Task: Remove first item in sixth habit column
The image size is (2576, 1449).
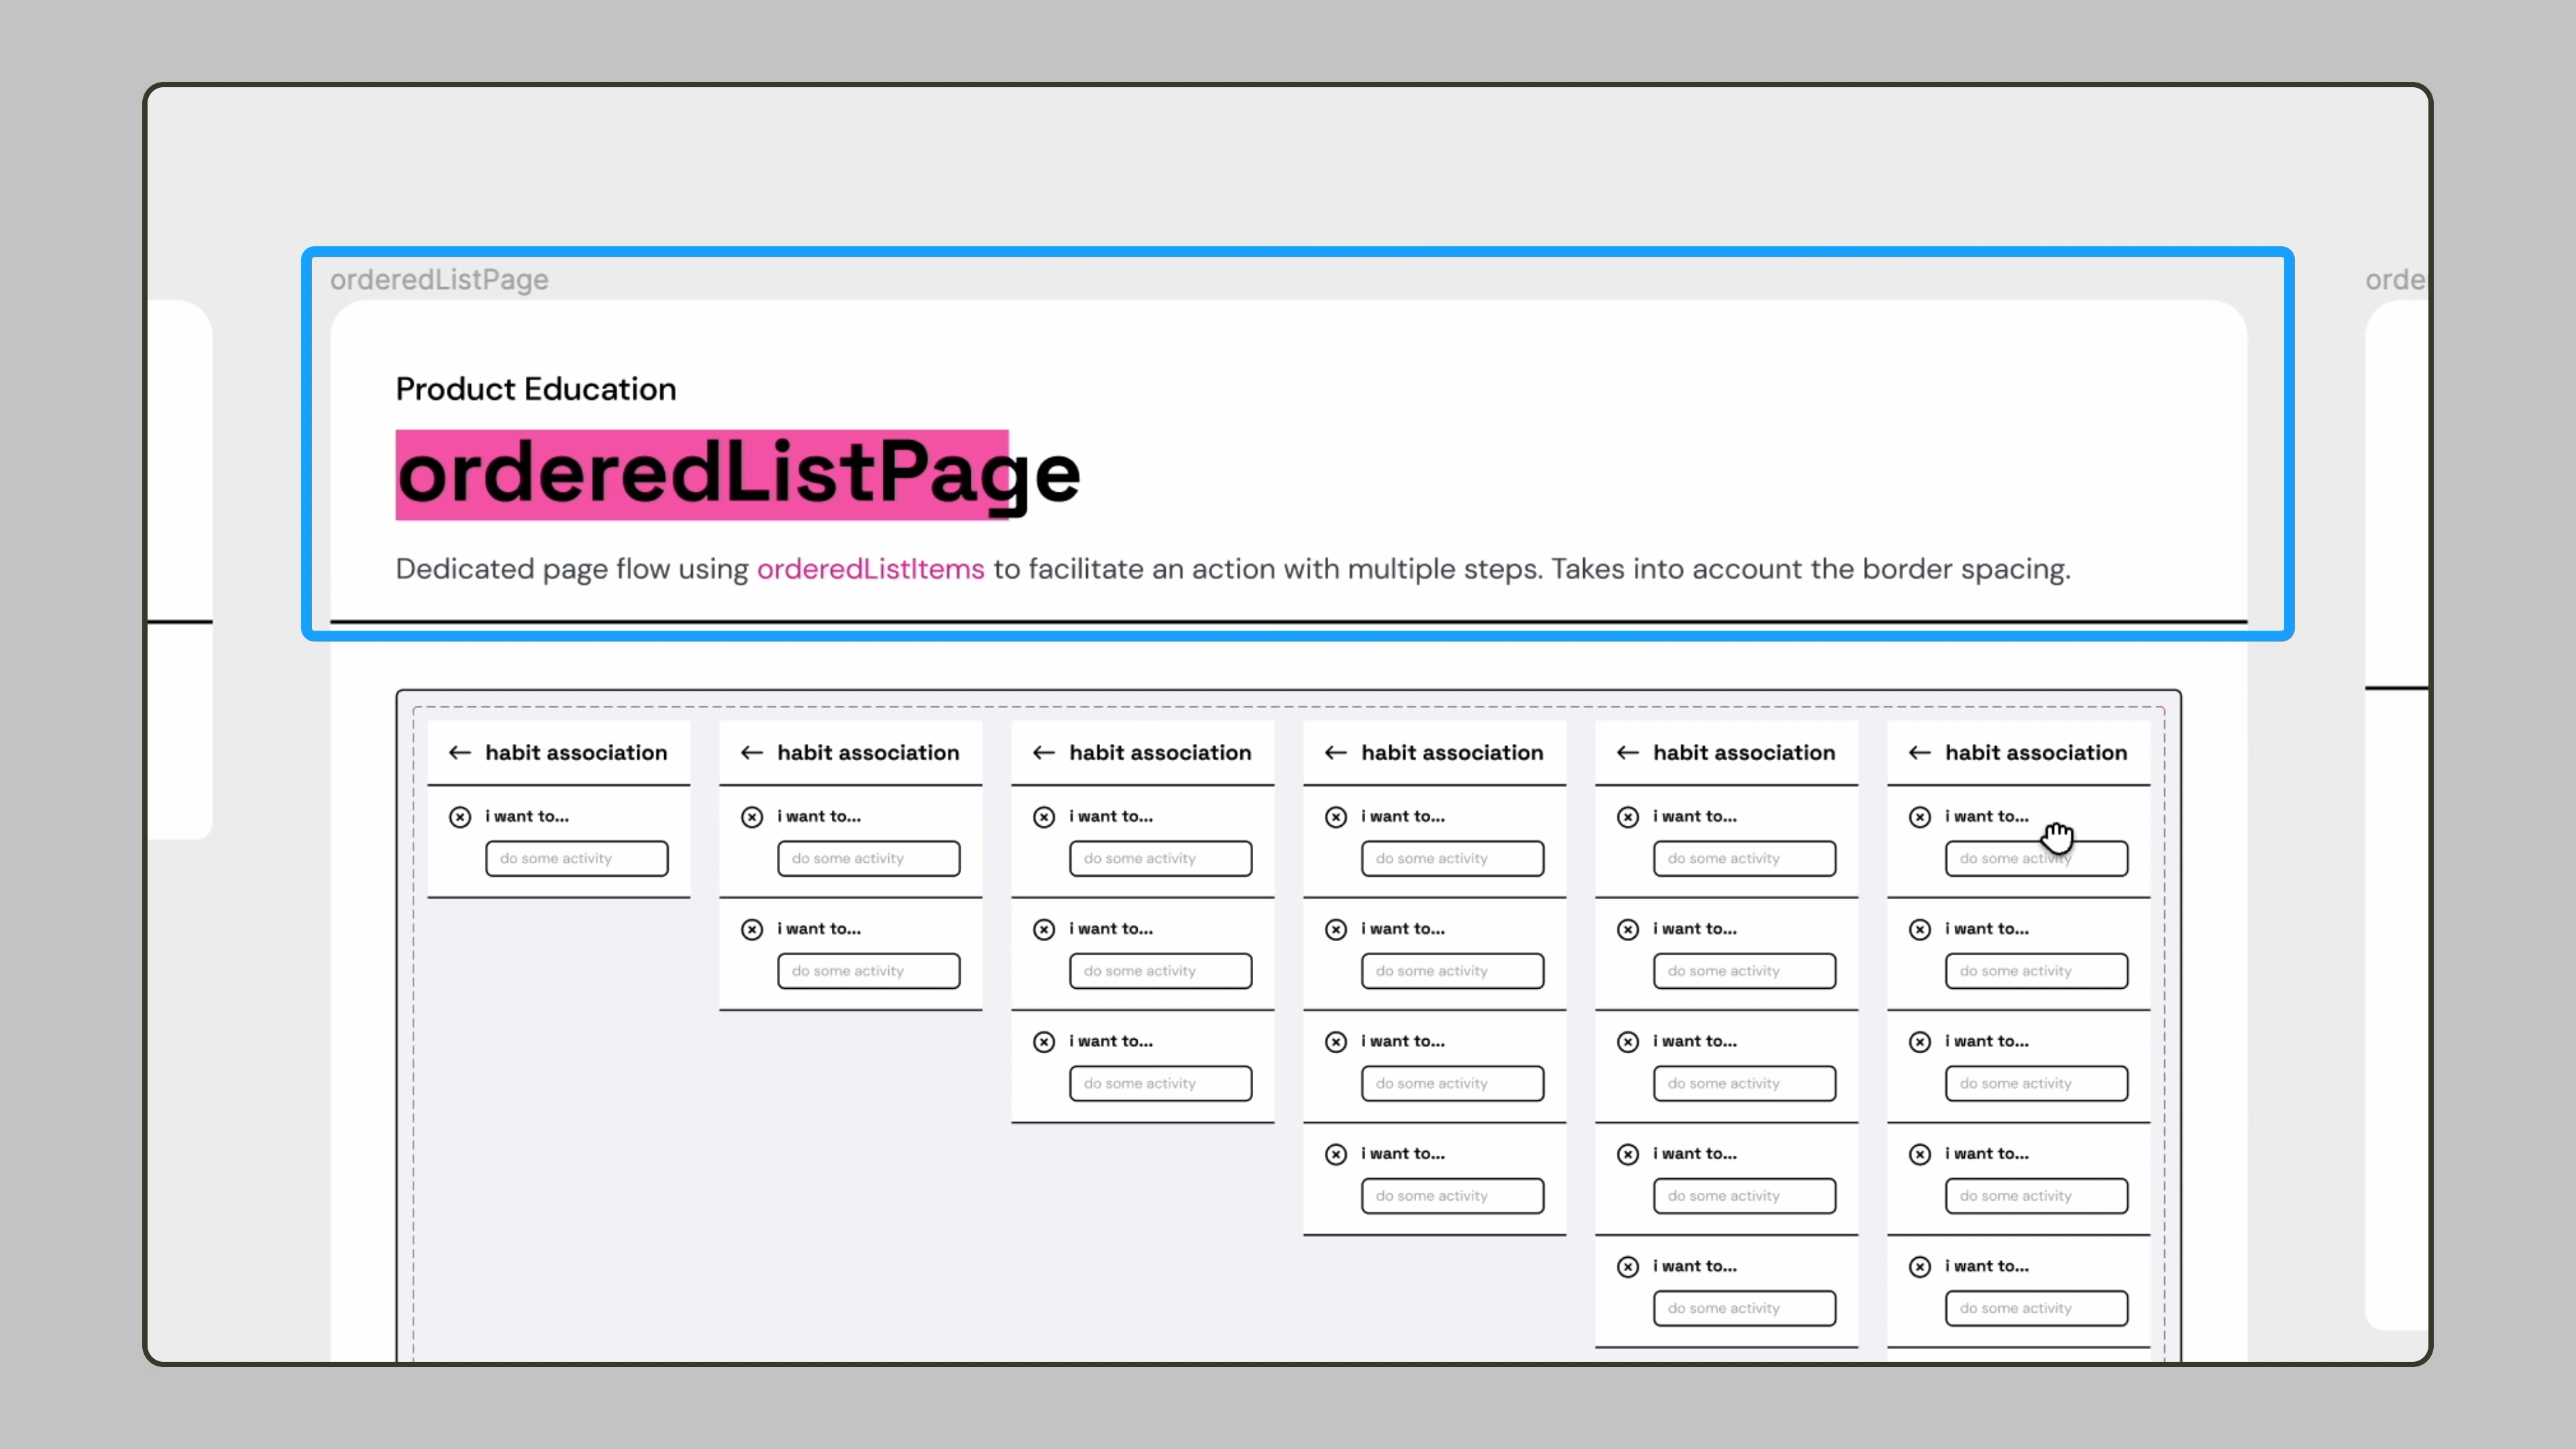Action: pyautogui.click(x=1920, y=817)
